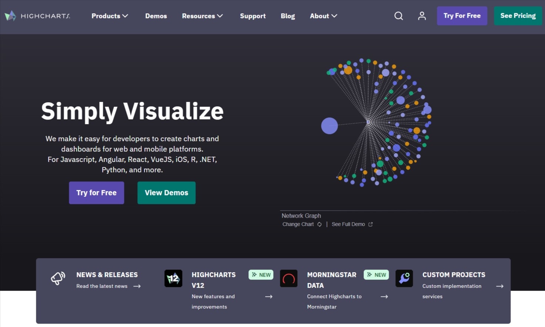
Task: Open the Resources dropdown
Action: tap(202, 16)
